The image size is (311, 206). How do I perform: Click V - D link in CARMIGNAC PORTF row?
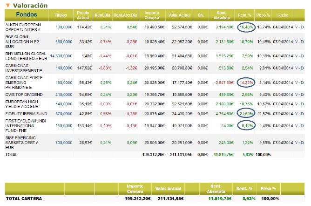click(x=299, y=82)
